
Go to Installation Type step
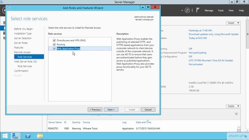(23, 33)
